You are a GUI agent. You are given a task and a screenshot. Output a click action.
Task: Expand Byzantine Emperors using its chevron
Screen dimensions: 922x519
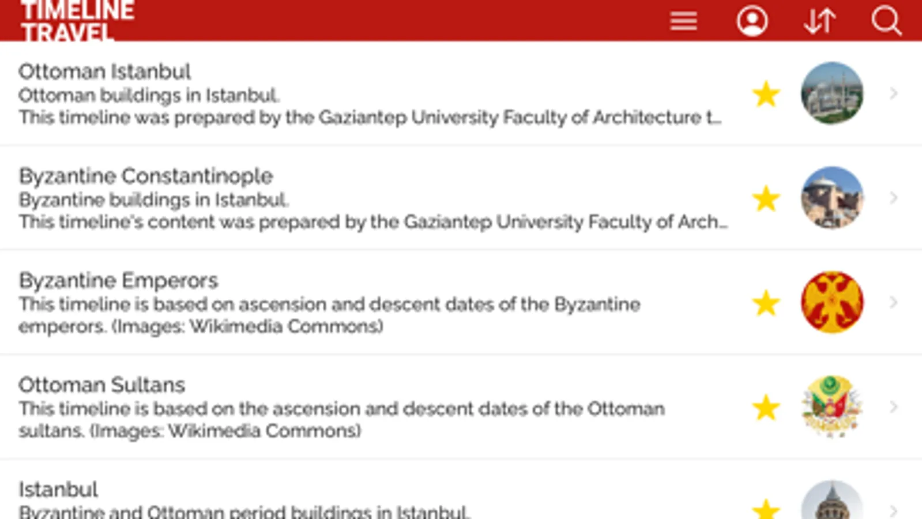894,302
